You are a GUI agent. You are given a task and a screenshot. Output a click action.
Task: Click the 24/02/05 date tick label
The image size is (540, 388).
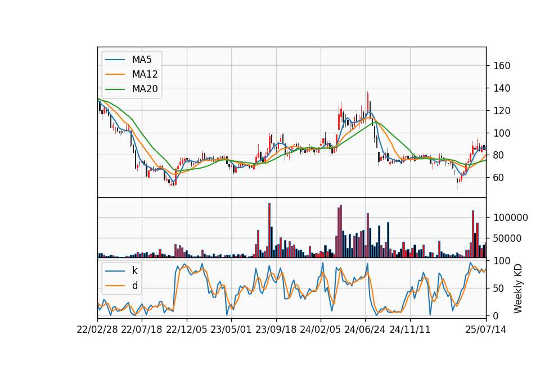click(x=320, y=330)
